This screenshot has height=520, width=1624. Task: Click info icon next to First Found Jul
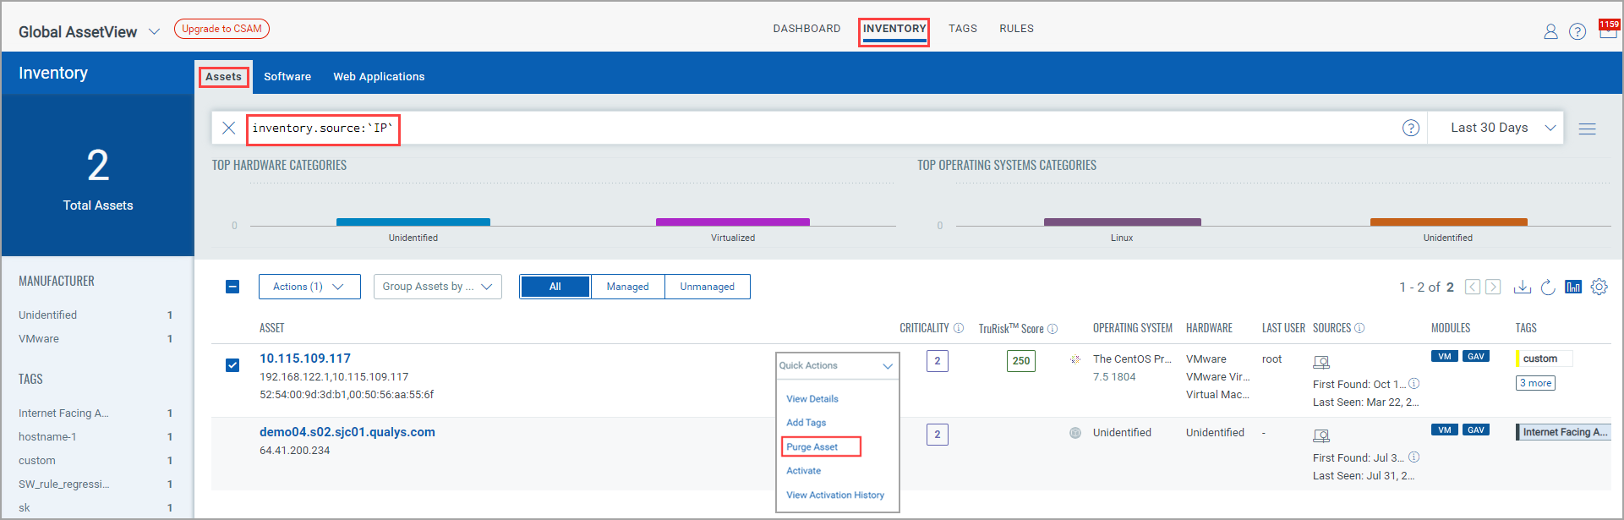tap(1413, 457)
